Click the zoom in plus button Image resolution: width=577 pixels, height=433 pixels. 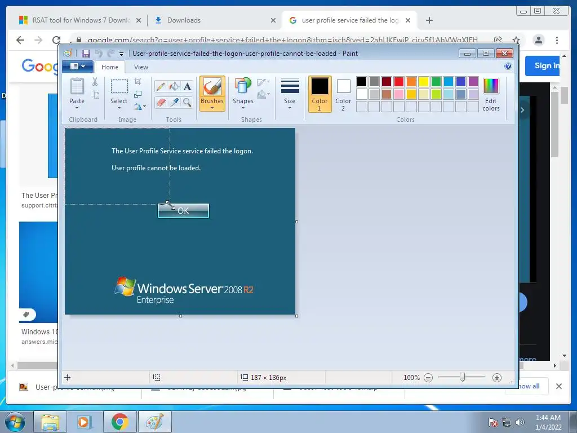(x=497, y=378)
